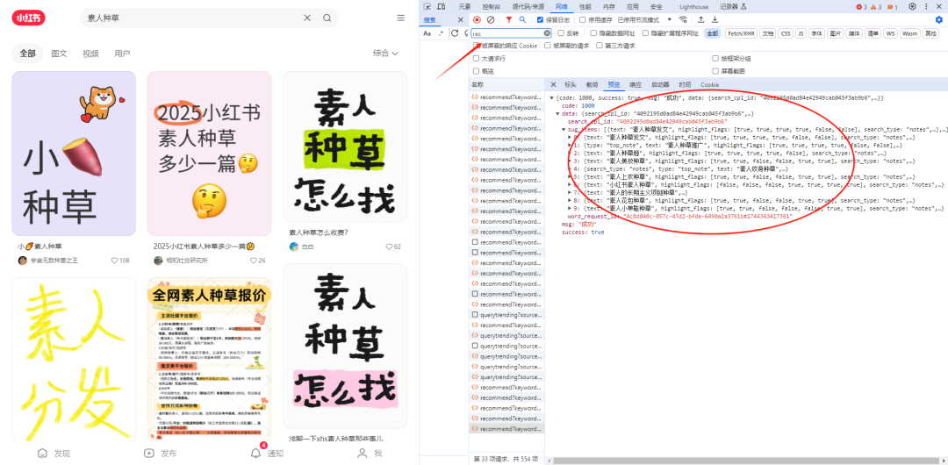948x465 pixels.
Task: Enable 第三方请求 checkbox
Action: [x=600, y=46]
